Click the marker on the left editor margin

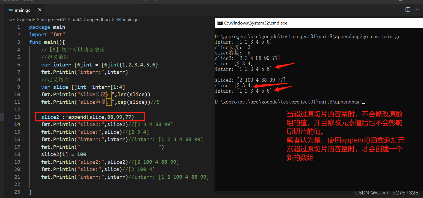click(x=2, y=117)
